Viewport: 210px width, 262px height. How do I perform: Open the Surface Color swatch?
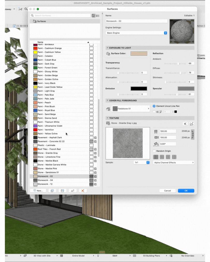click(139, 54)
